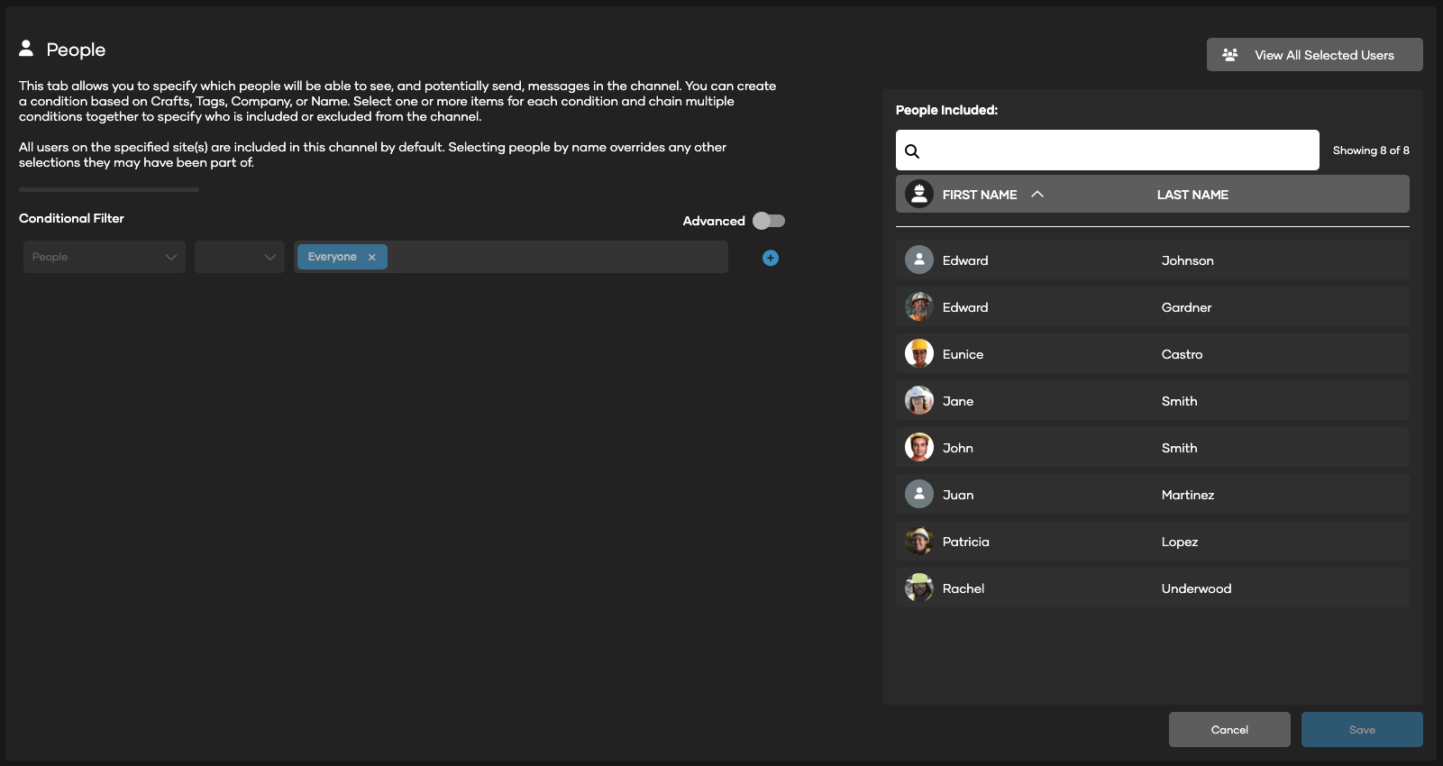Select the Edward first name in the Johnson row
Screen dimensions: 1443x766
[965, 260]
